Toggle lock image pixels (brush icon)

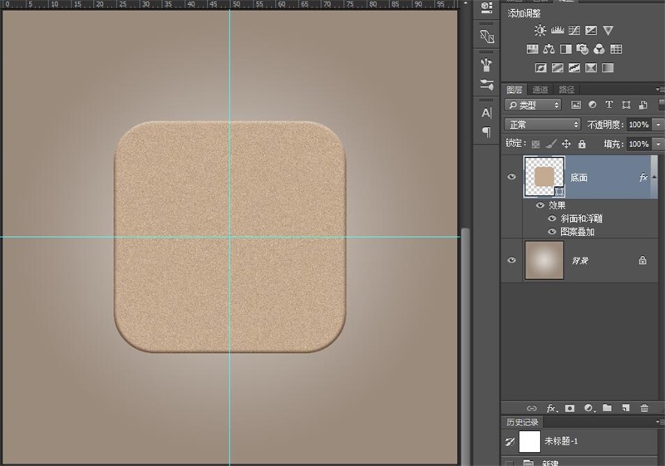[x=551, y=144]
